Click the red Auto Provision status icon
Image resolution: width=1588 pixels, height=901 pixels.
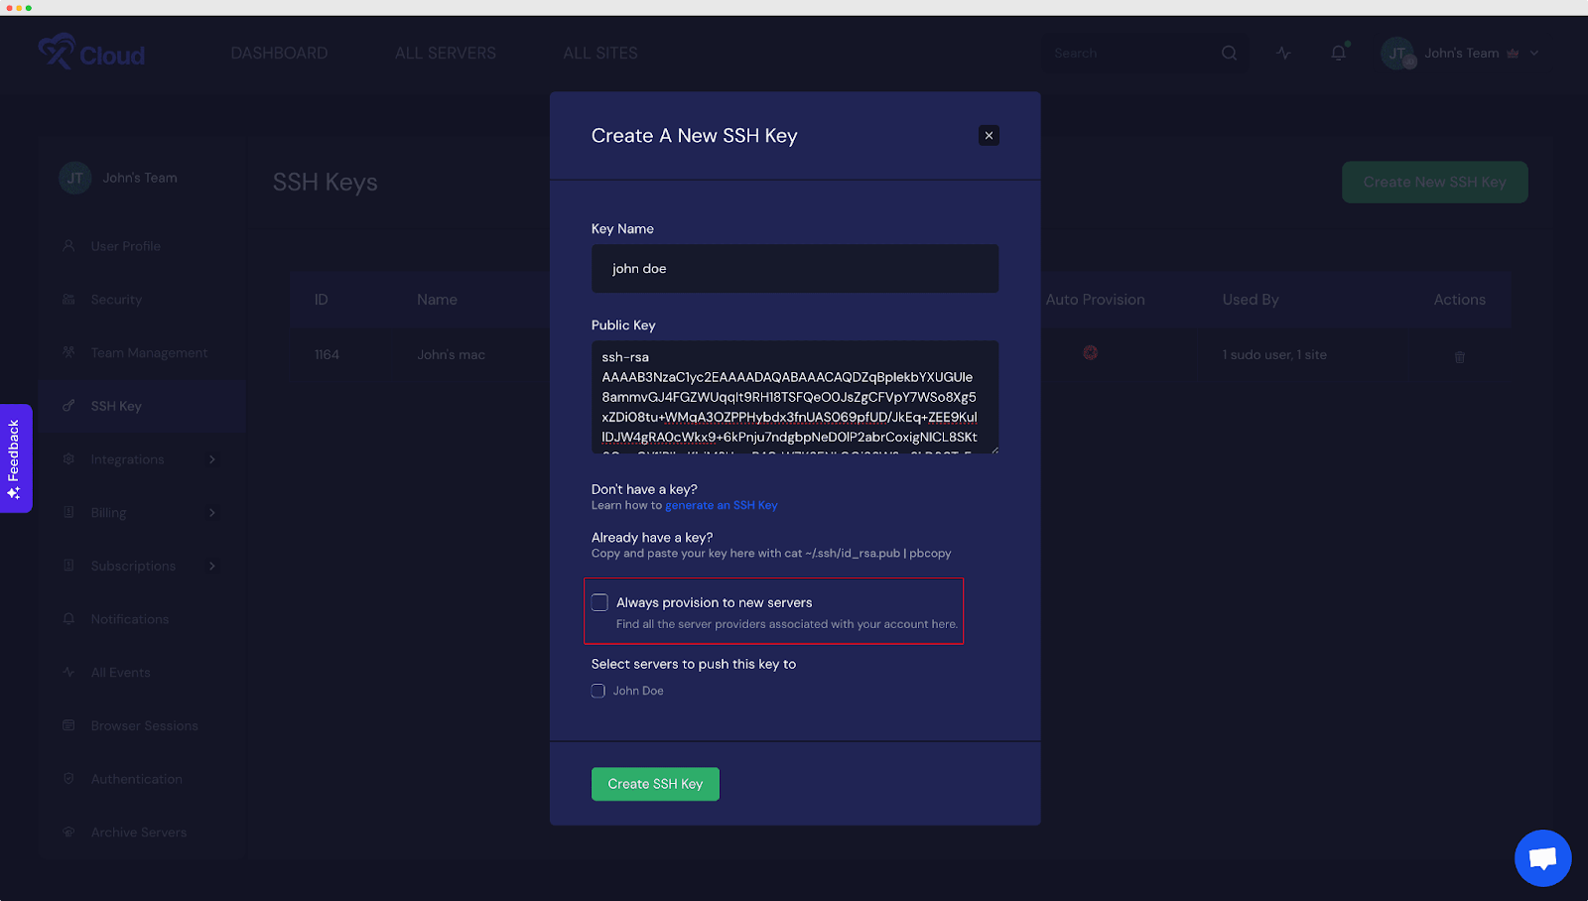pyautogui.click(x=1090, y=352)
